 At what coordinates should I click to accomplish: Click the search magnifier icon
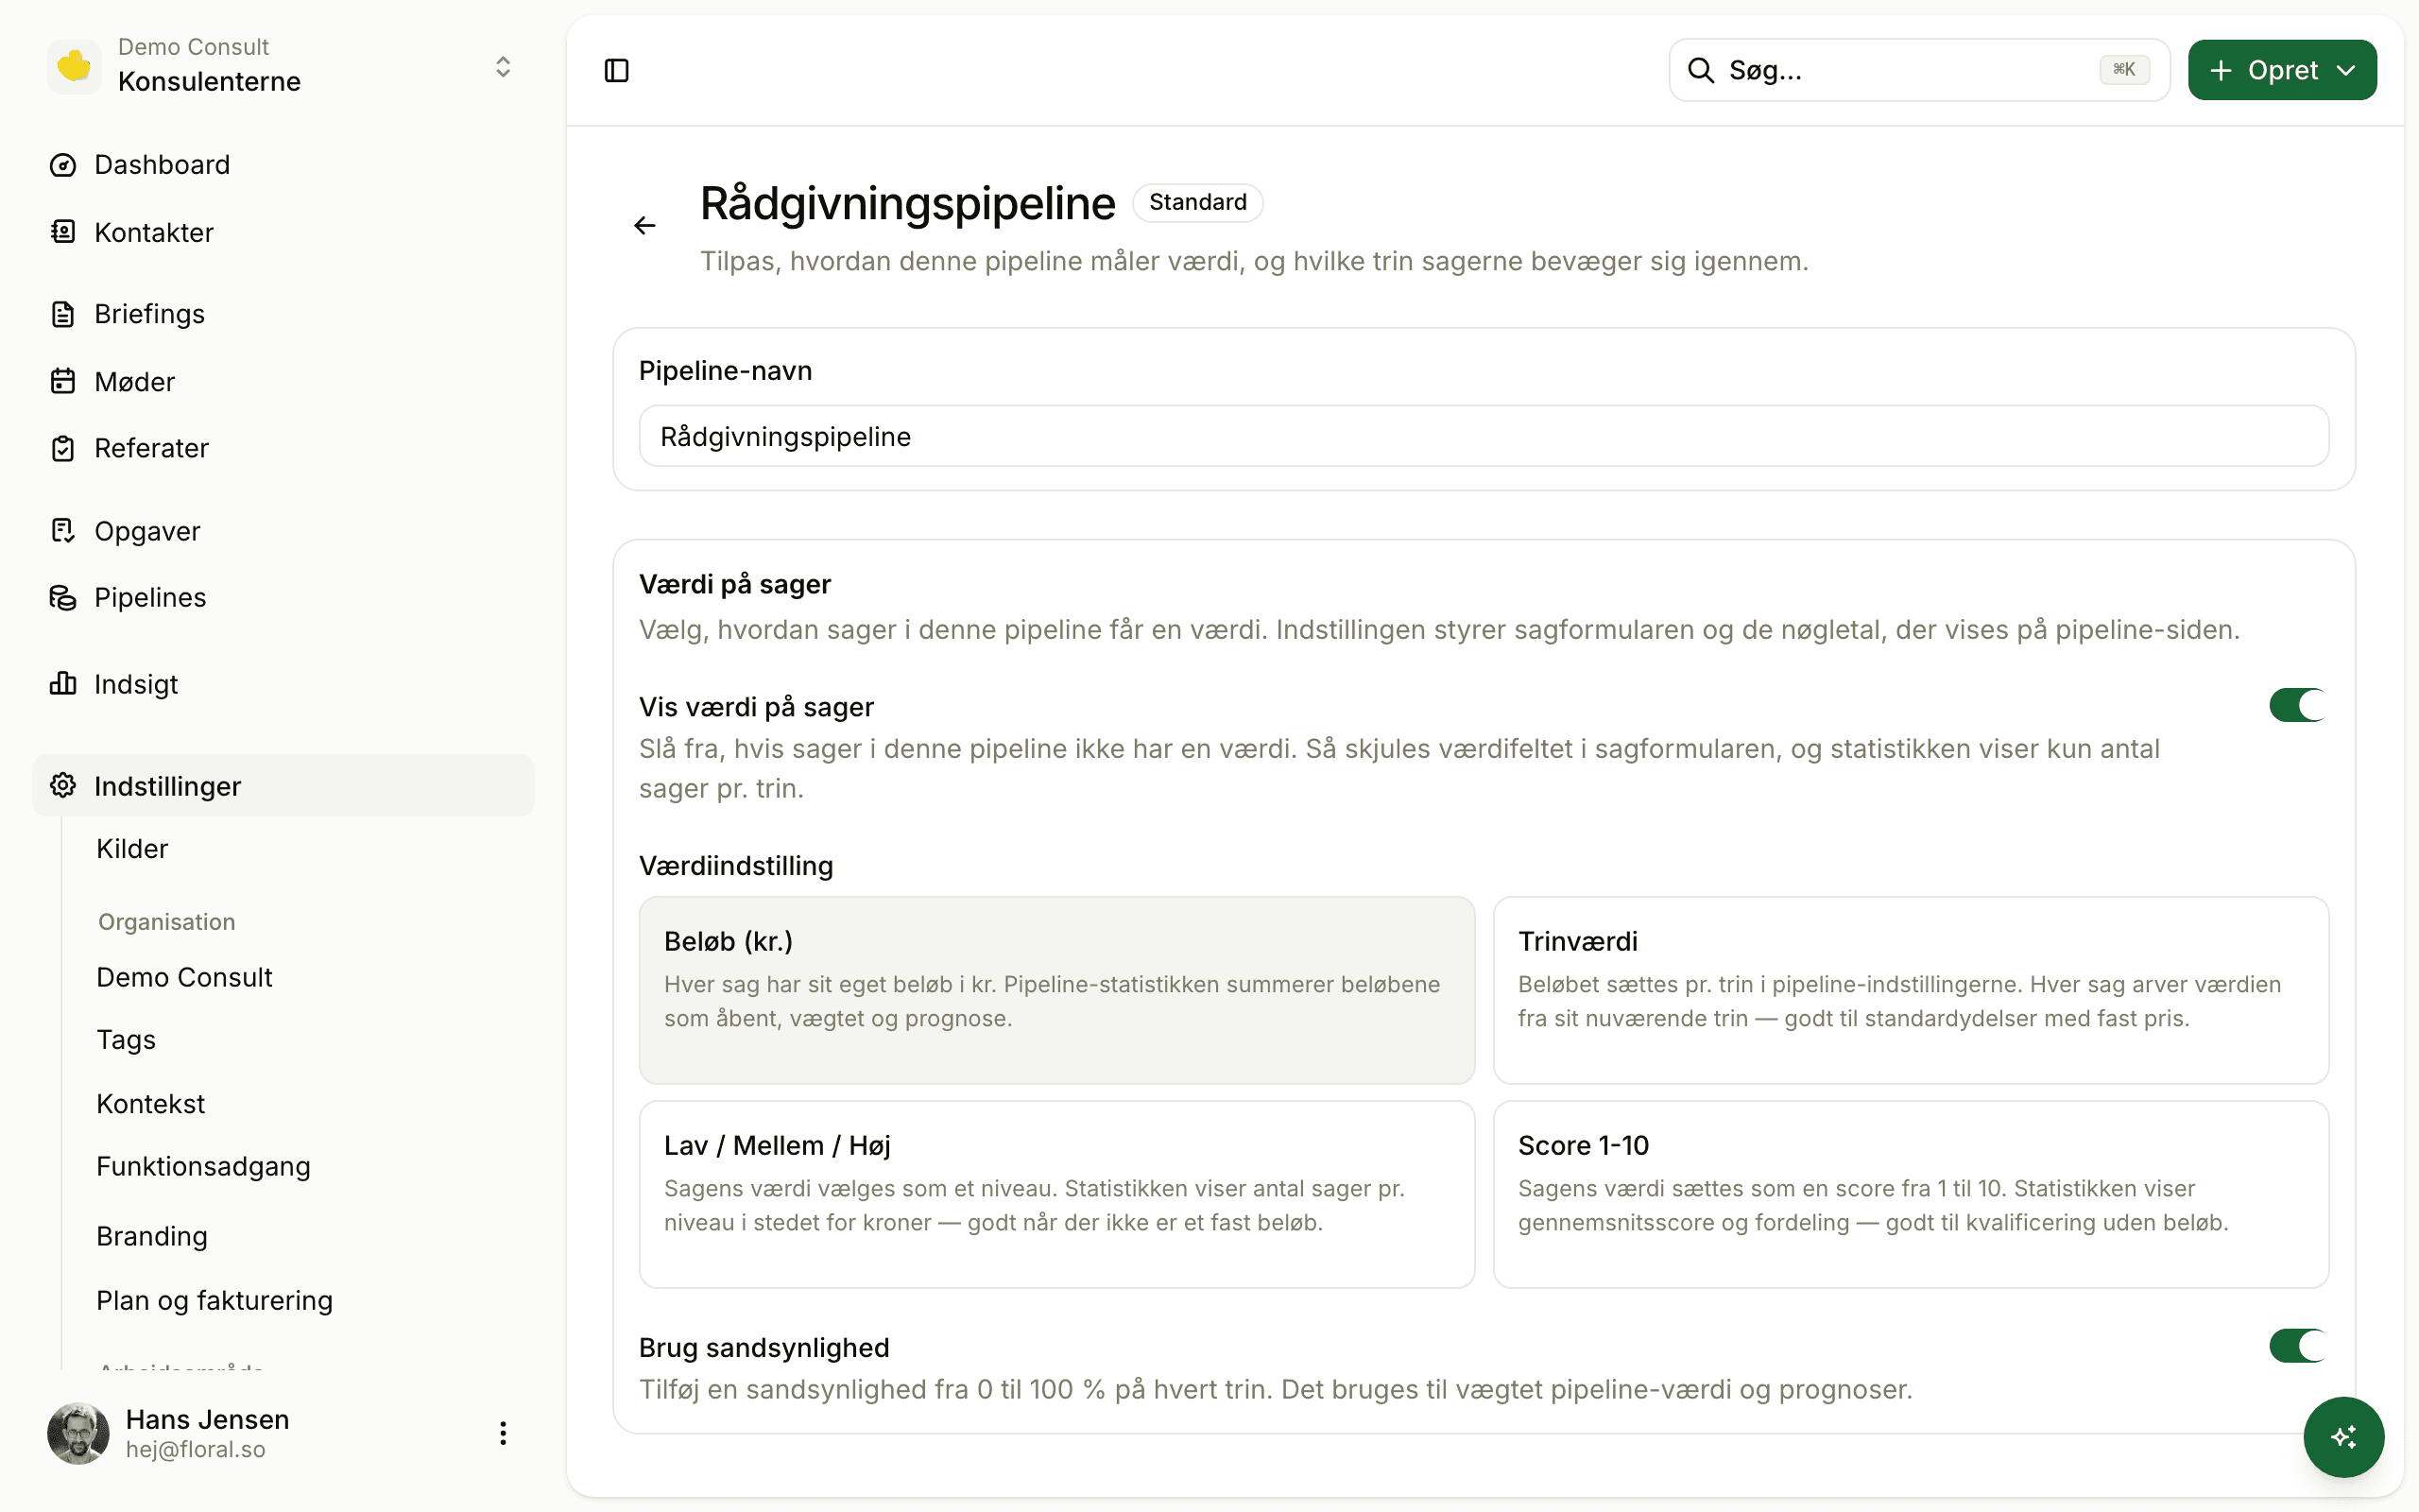tap(1700, 70)
